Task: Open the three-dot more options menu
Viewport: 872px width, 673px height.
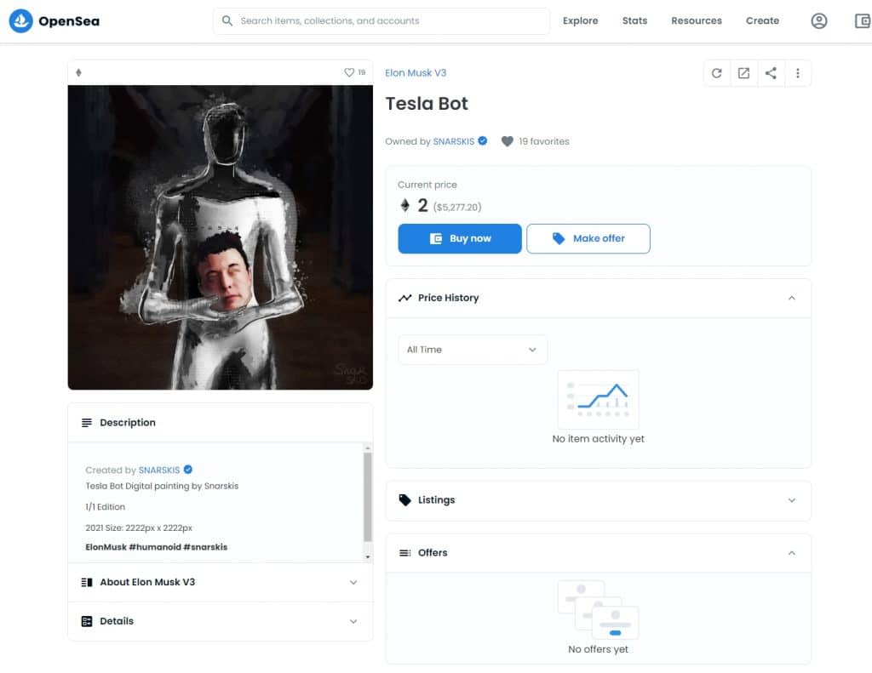Action: (x=797, y=73)
